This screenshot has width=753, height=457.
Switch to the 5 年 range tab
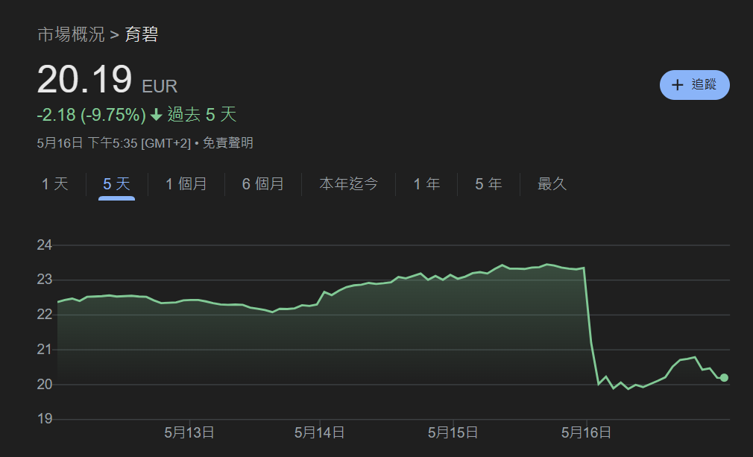click(x=488, y=184)
